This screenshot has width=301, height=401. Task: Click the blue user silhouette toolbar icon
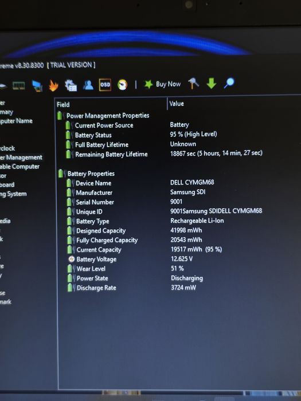88,85
